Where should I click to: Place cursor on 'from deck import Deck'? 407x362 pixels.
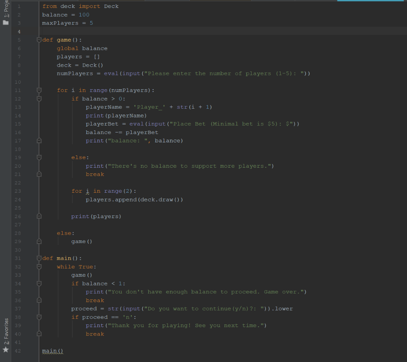pyautogui.click(x=80, y=6)
